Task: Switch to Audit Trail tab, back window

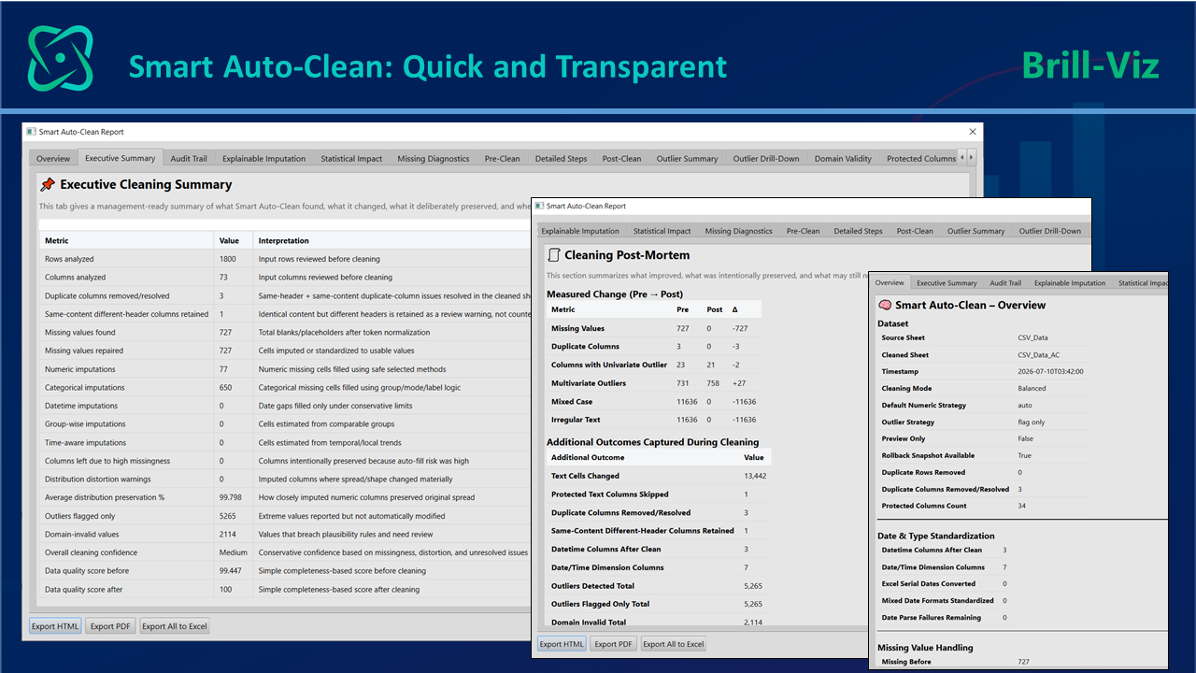Action: point(189,158)
